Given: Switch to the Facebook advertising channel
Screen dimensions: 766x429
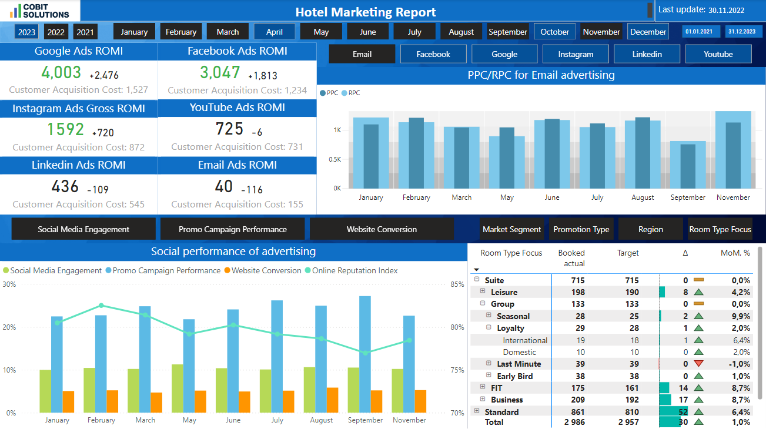Looking at the screenshot, I should tap(433, 53).
